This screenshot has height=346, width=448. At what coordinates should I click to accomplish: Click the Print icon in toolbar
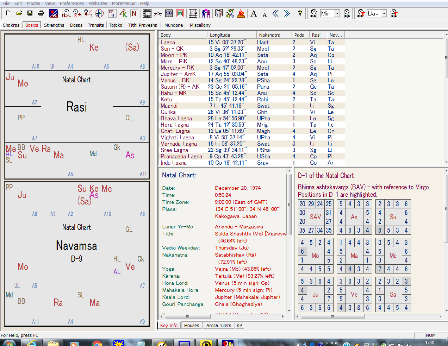41,13
